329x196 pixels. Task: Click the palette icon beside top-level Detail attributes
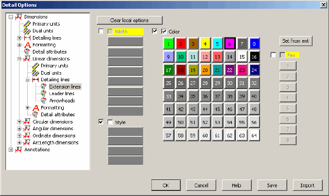[27, 52]
